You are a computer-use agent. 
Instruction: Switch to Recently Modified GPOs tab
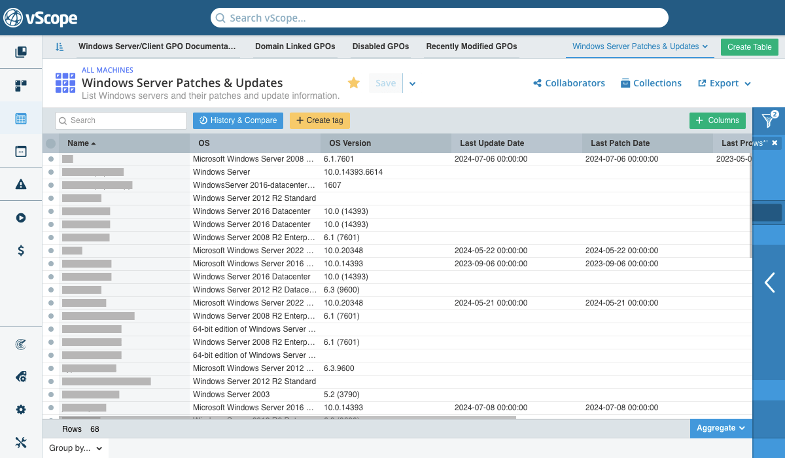pyautogui.click(x=472, y=46)
